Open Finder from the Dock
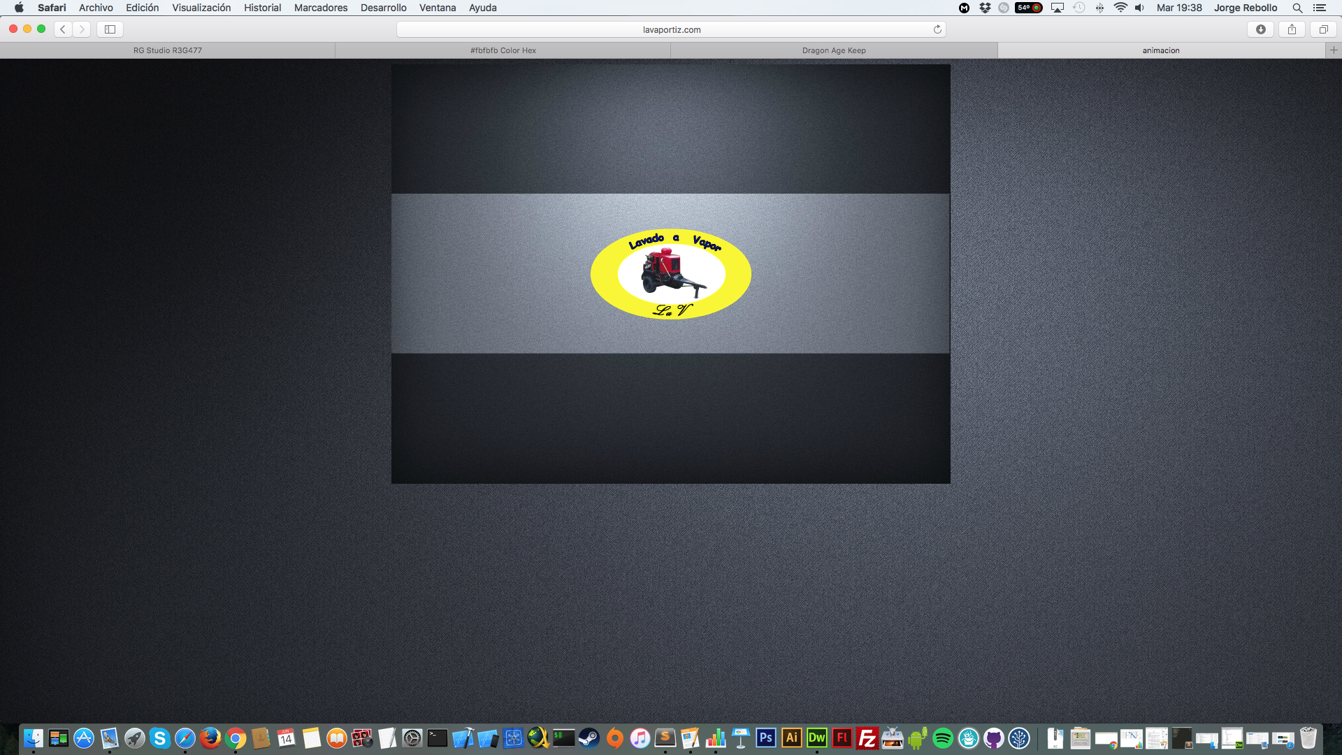This screenshot has width=1342, height=755. 33,738
